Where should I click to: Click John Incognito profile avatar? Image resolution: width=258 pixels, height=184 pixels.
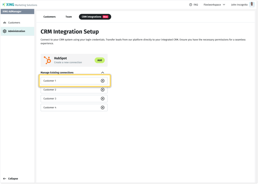tap(252, 5)
